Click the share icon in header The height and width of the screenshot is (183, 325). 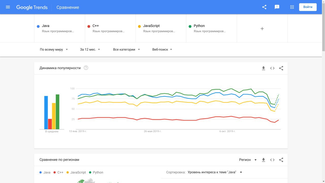tap(264, 7)
